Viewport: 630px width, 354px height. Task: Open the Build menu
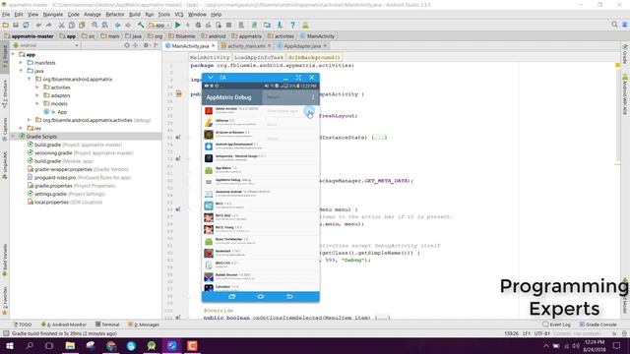135,15
